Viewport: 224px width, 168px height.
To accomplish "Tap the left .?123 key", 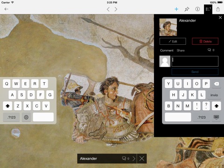I will coord(11,117).
